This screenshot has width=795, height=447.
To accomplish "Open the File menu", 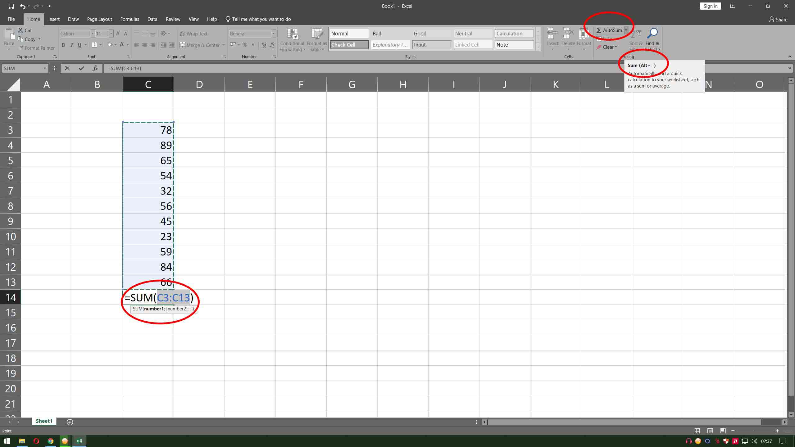I will (11, 19).
